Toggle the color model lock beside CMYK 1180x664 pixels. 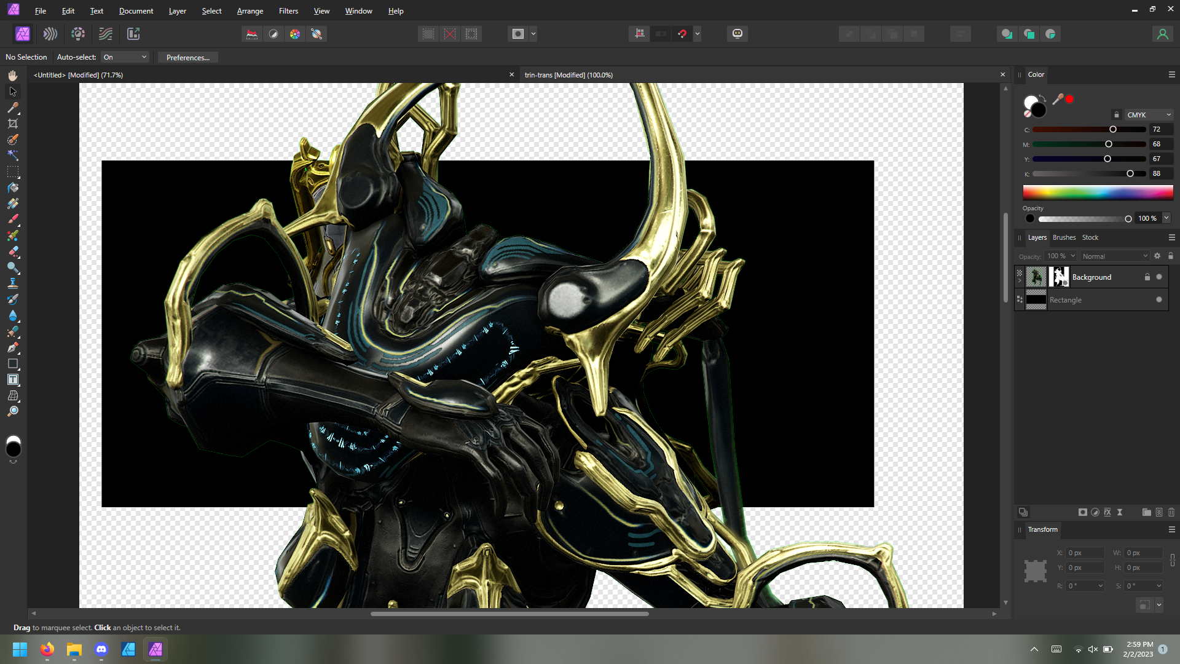[x=1117, y=114]
